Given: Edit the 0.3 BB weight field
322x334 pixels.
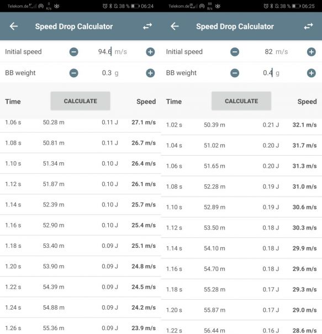Looking at the screenshot, I should coord(107,73).
